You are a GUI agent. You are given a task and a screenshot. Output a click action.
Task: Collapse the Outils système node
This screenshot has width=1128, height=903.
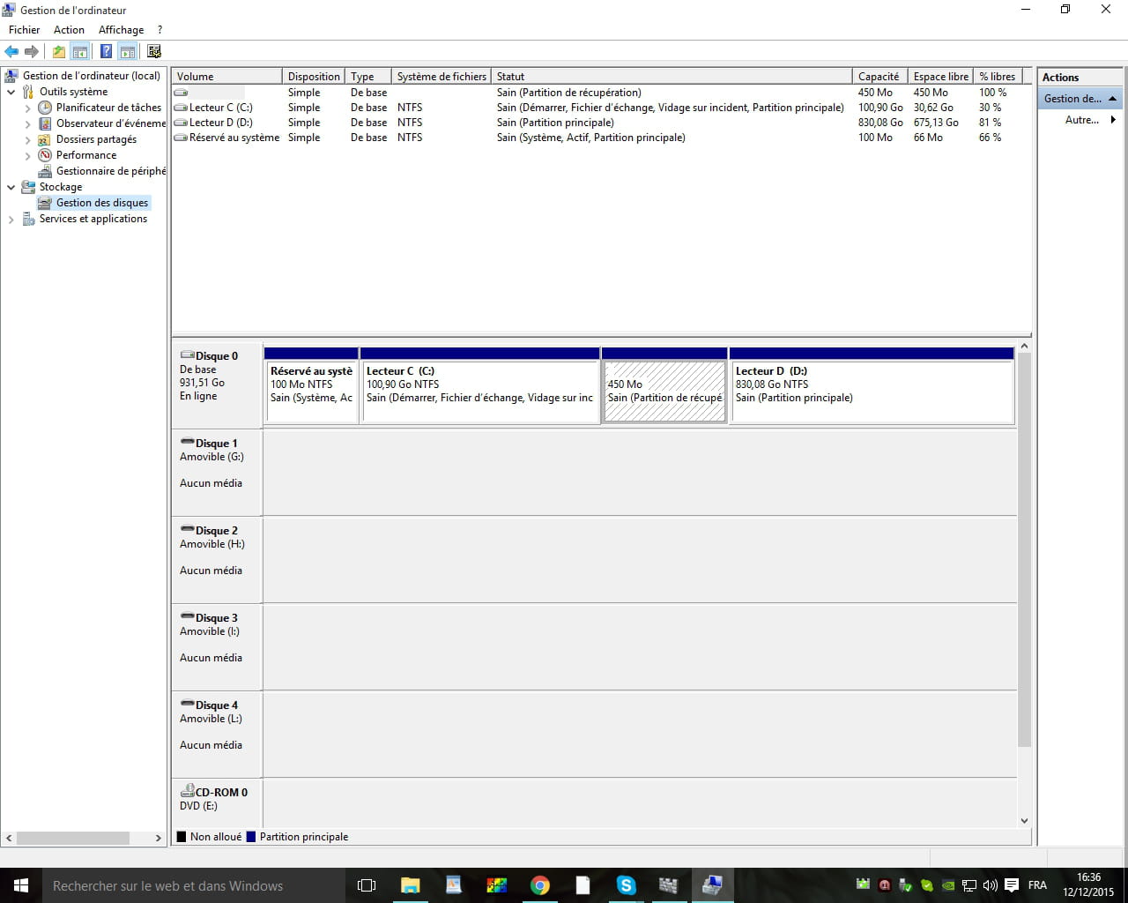11,92
